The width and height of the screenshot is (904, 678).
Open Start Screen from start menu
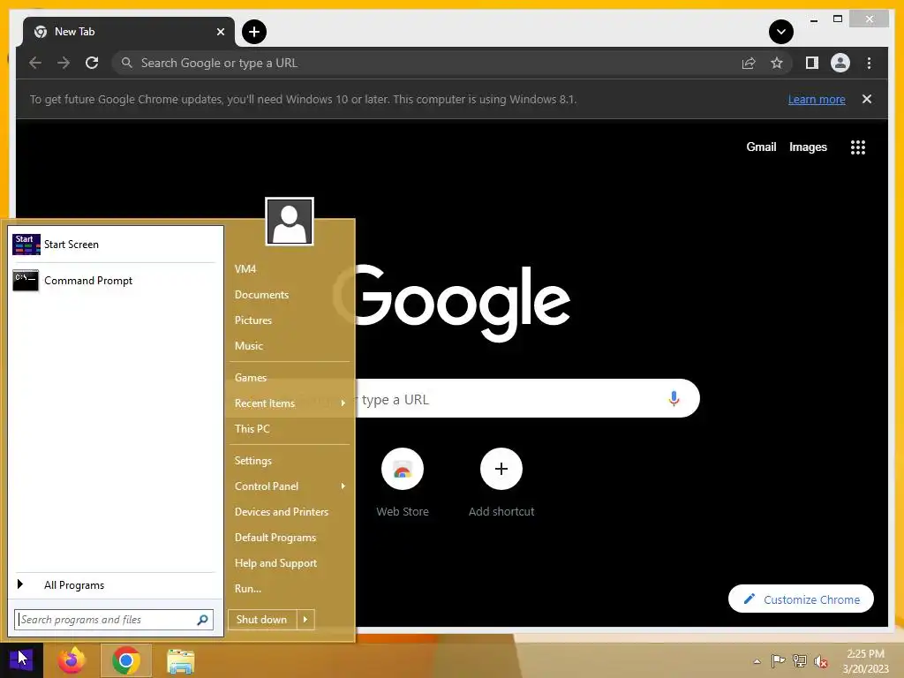[116, 245]
